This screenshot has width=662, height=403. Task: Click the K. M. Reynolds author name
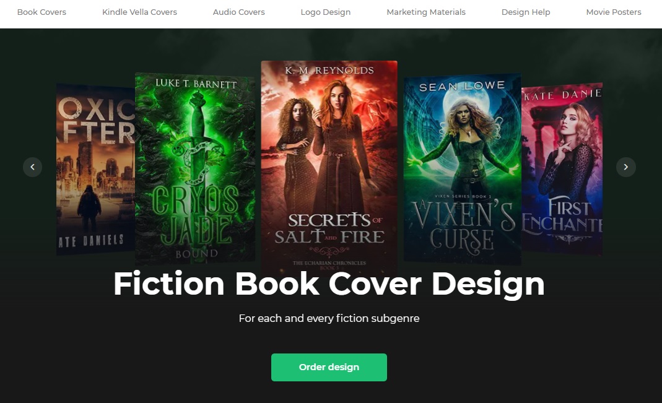(329, 69)
